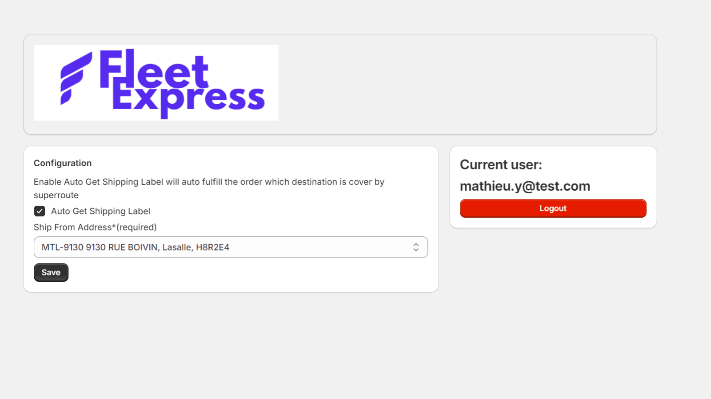Click empty space beside the Fleet Express logo
711x399 pixels.
[x=467, y=84]
